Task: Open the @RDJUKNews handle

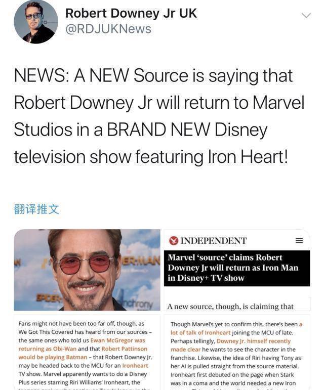Action: pyautogui.click(x=108, y=29)
